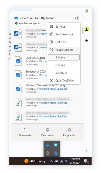101x173 pixels.
Task: Click the volume speaker taskbar icon
Action: click(66, 161)
